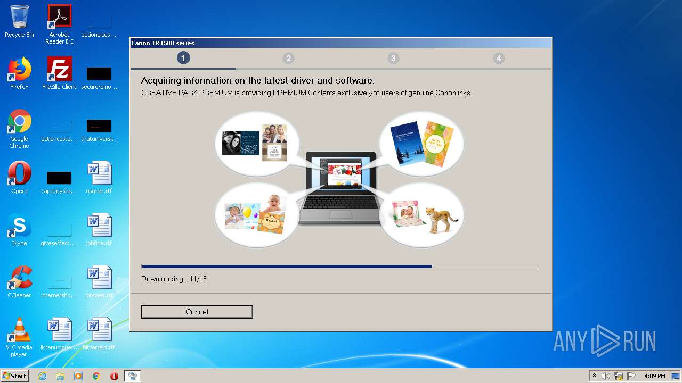Image resolution: width=682 pixels, height=383 pixels.
Task: Launch Skype desktop shortcut
Action: click(19, 230)
